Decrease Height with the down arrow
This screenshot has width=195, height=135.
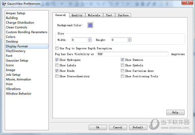pyautogui.click(x=130, y=41)
